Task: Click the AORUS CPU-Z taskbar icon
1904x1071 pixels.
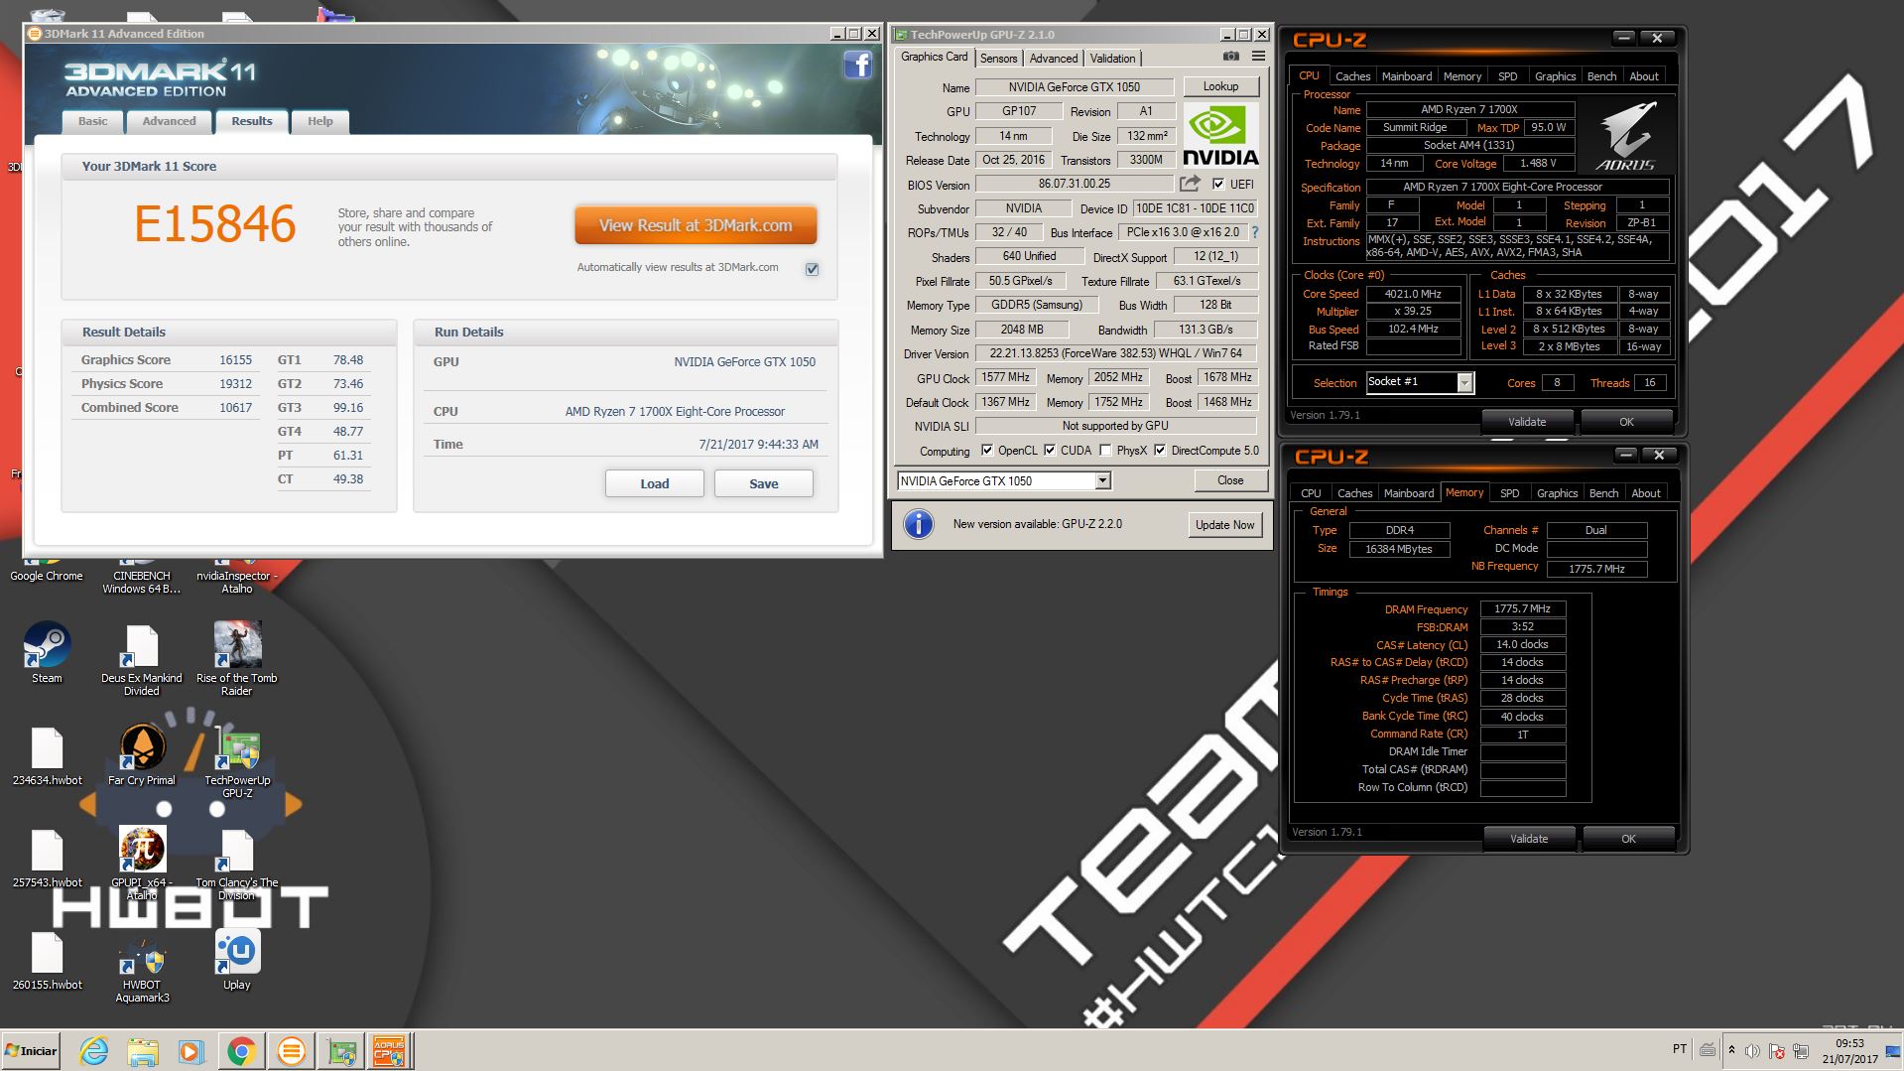Action: [x=388, y=1050]
